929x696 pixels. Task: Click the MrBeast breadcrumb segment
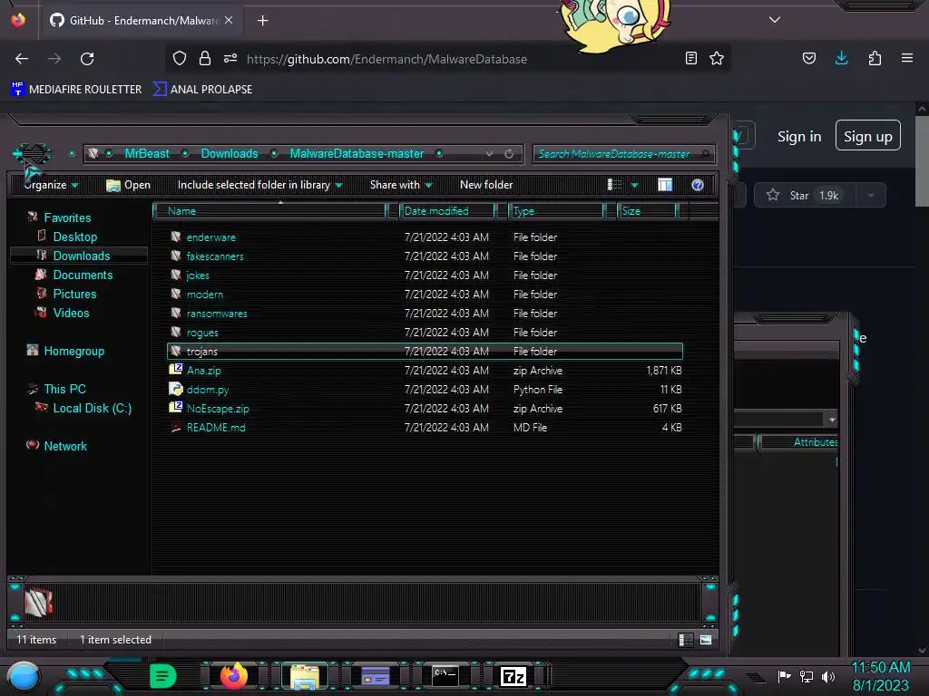tap(147, 153)
